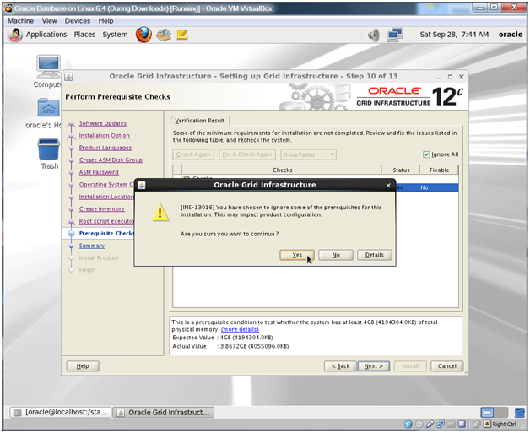Select the Verification Result tab
This screenshot has height=433, width=530.
[199, 121]
